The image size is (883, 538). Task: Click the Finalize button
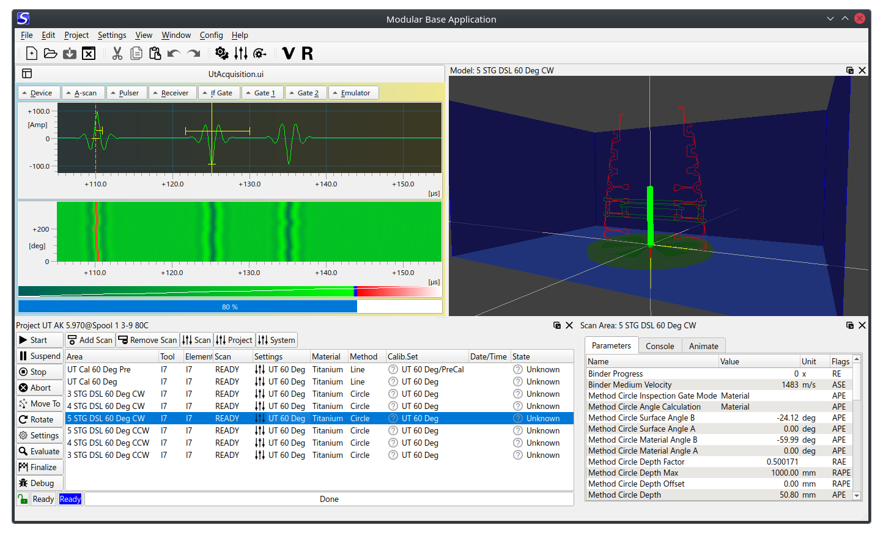pos(40,467)
